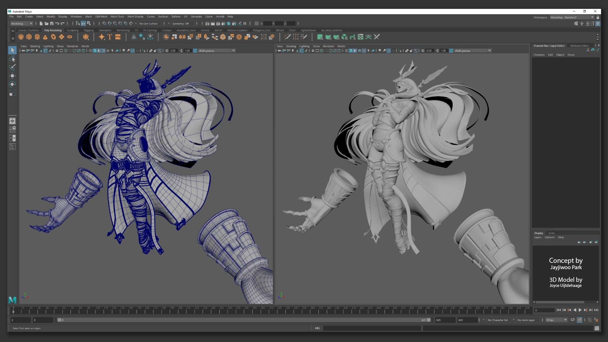608x342 pixels.
Task: Switch to the Rigging shelf tab
Action: point(89,30)
